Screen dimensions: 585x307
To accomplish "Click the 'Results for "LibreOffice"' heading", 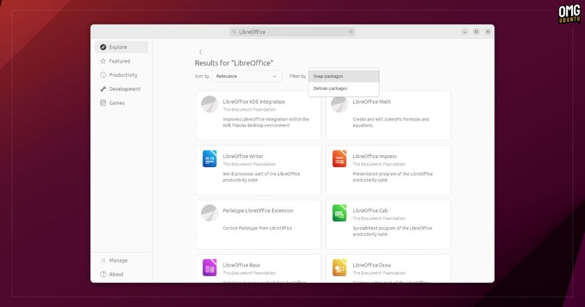I will (x=234, y=63).
